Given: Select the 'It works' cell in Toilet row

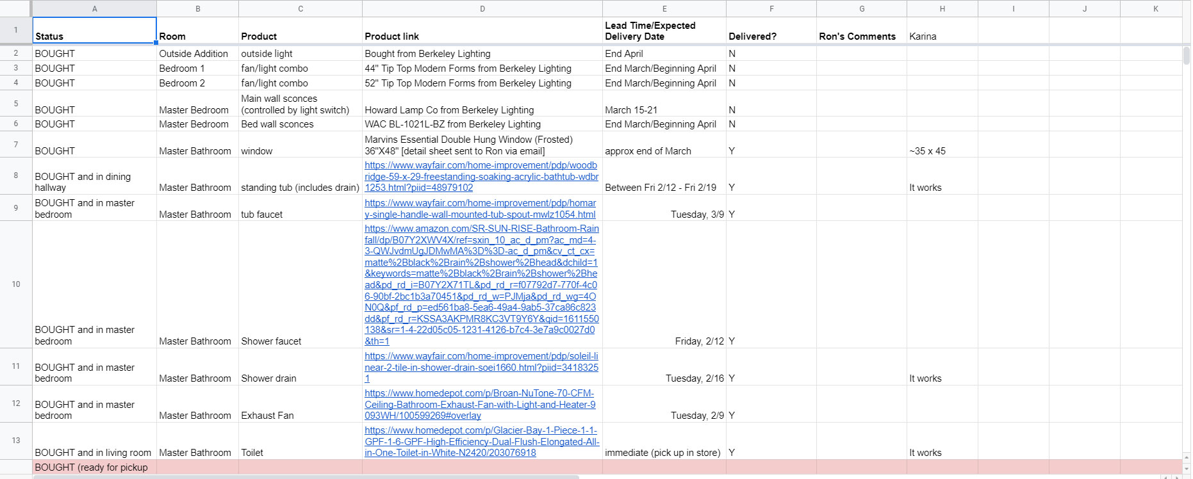Looking at the screenshot, I should 942,441.
